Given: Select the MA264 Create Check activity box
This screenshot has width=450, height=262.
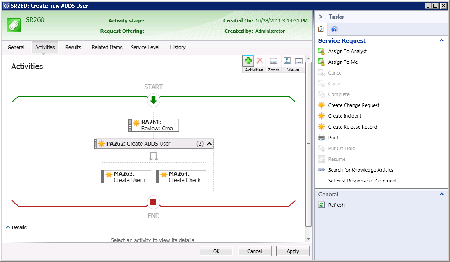Looking at the screenshot, I should coord(181,177).
